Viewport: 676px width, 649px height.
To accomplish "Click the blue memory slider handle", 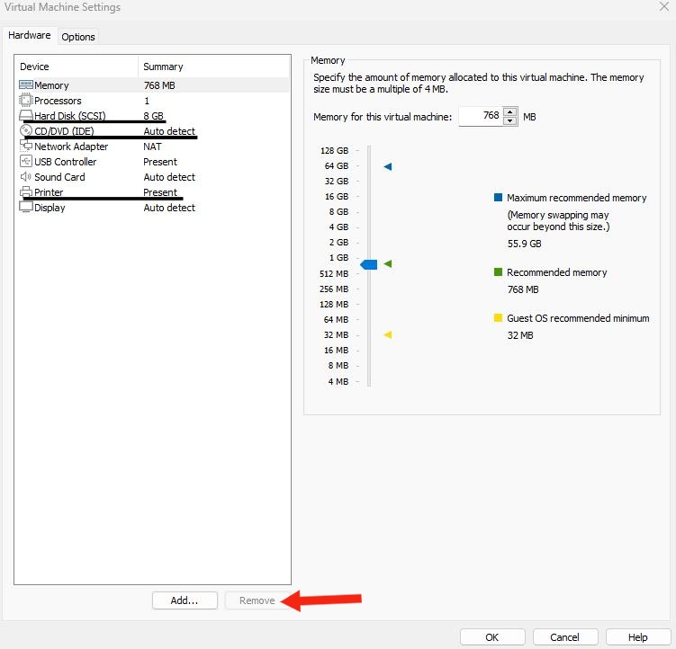I will point(368,264).
